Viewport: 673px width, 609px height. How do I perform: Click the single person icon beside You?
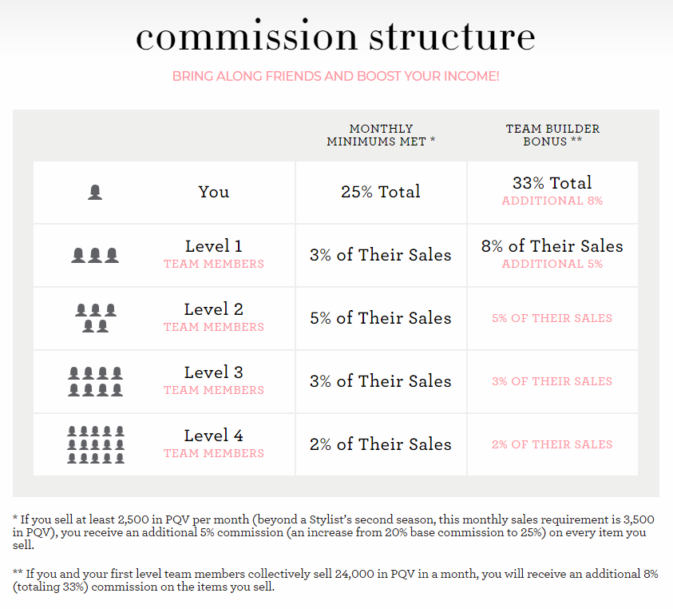(x=95, y=193)
